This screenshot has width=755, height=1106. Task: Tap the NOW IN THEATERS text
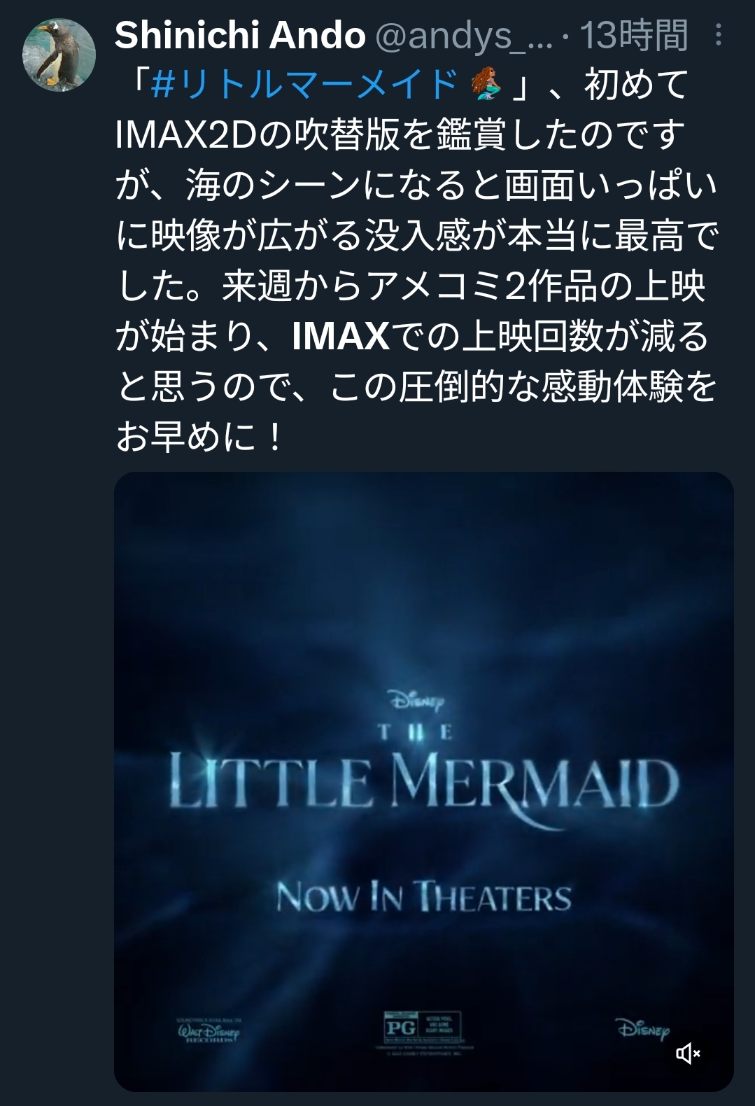coord(424,897)
